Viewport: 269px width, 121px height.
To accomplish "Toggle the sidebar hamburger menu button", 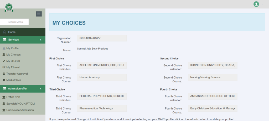I will click(x=39, y=14).
